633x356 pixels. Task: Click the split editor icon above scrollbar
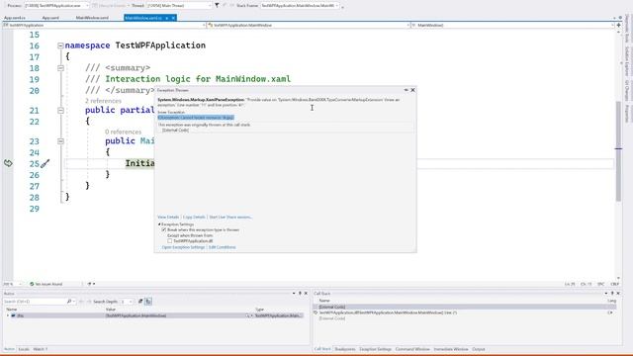[x=618, y=25]
